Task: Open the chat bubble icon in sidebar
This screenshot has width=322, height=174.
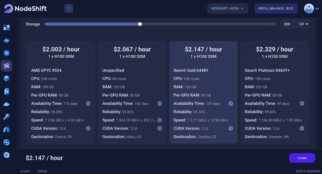Action: pyautogui.click(x=7, y=155)
